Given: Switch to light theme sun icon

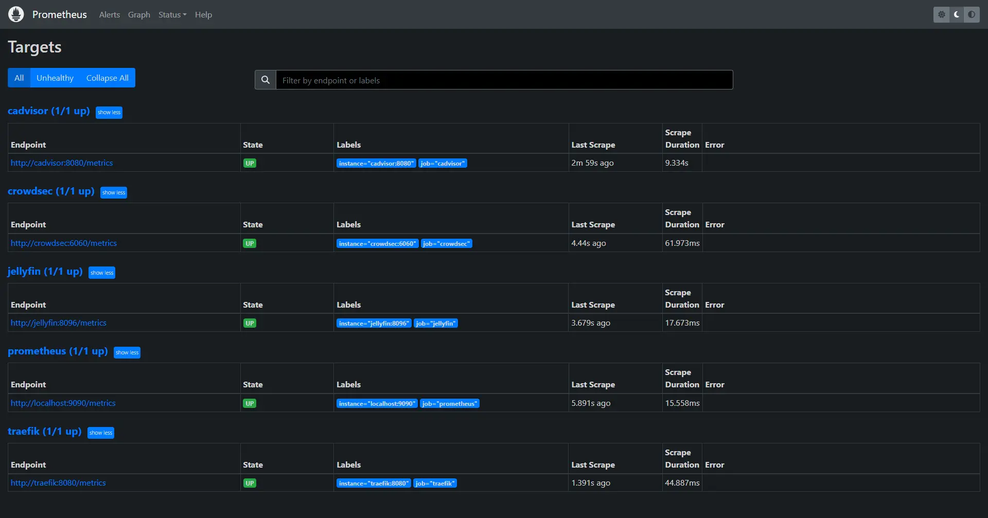Looking at the screenshot, I should point(941,14).
